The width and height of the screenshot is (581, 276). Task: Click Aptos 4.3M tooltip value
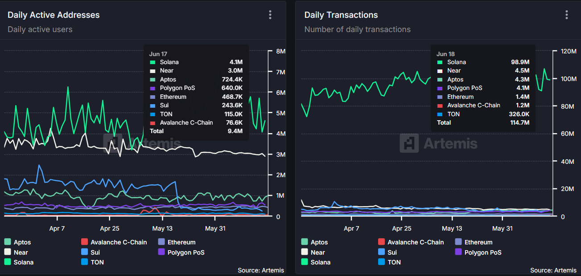click(x=522, y=80)
